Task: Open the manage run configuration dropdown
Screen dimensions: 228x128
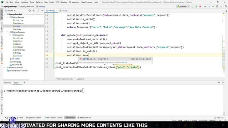Action: (183, 6)
